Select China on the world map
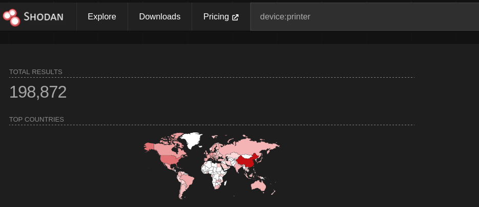 pyautogui.click(x=247, y=162)
